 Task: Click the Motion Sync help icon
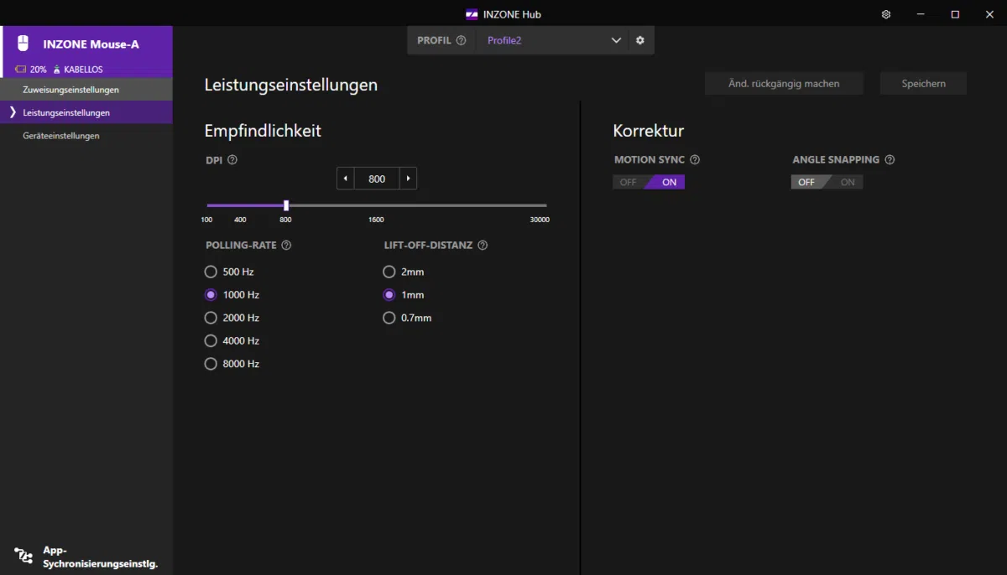[x=695, y=160]
